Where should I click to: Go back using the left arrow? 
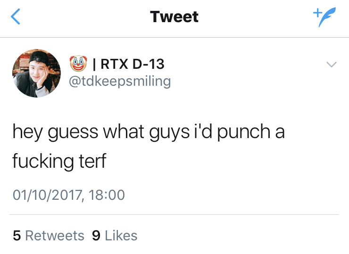(17, 17)
